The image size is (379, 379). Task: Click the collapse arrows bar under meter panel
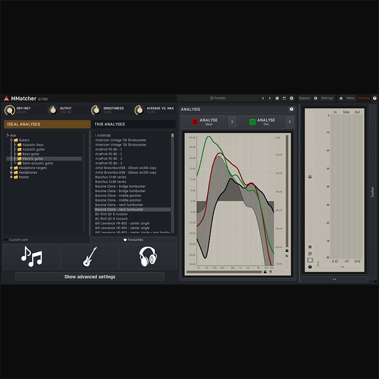[334, 279]
